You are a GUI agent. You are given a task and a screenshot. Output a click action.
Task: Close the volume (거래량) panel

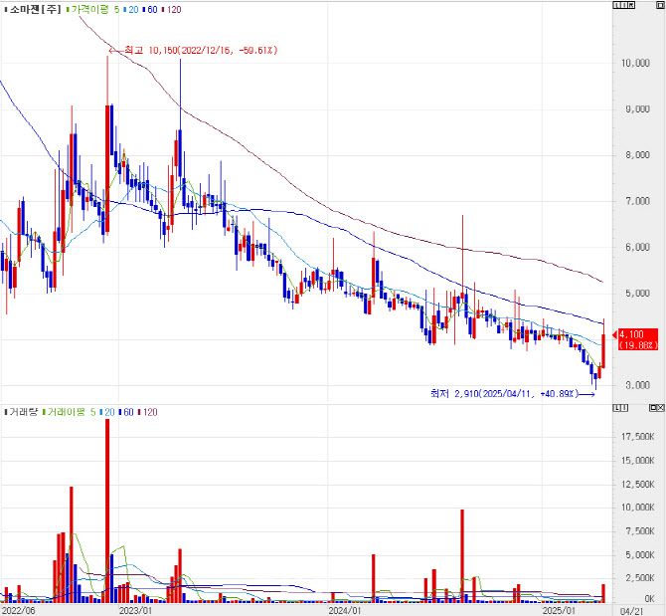coord(660,408)
